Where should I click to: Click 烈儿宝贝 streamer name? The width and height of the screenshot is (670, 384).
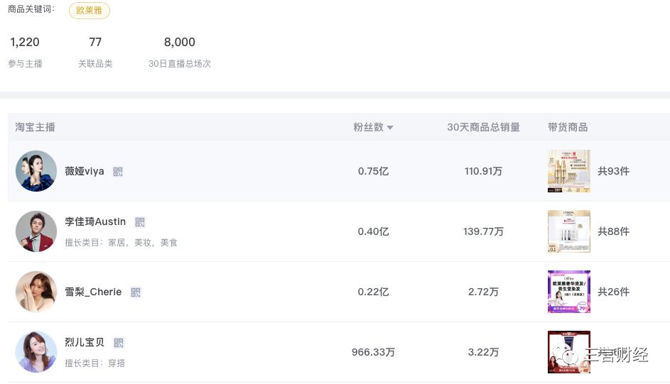click(85, 342)
